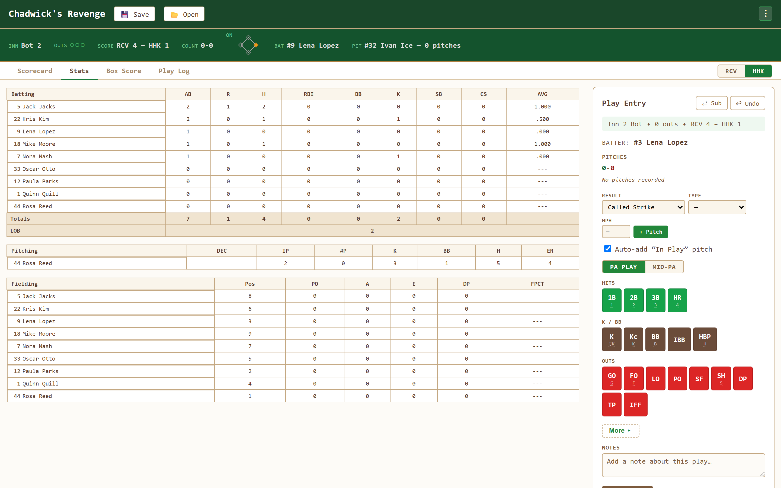Click Lena Lopez in Batting table
The image size is (781, 488).
(x=86, y=131)
